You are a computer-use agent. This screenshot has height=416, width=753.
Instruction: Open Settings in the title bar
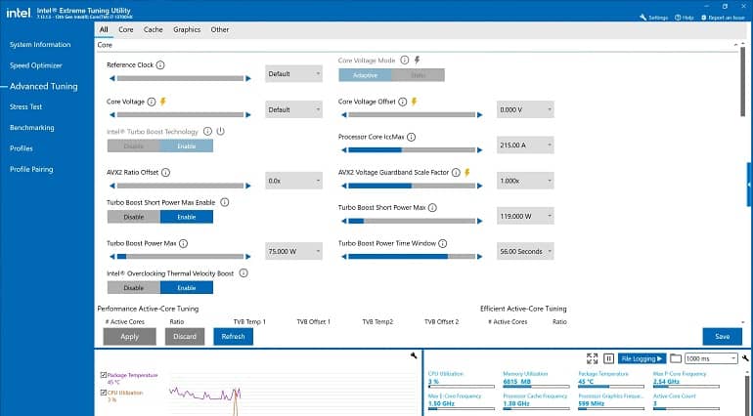654,18
